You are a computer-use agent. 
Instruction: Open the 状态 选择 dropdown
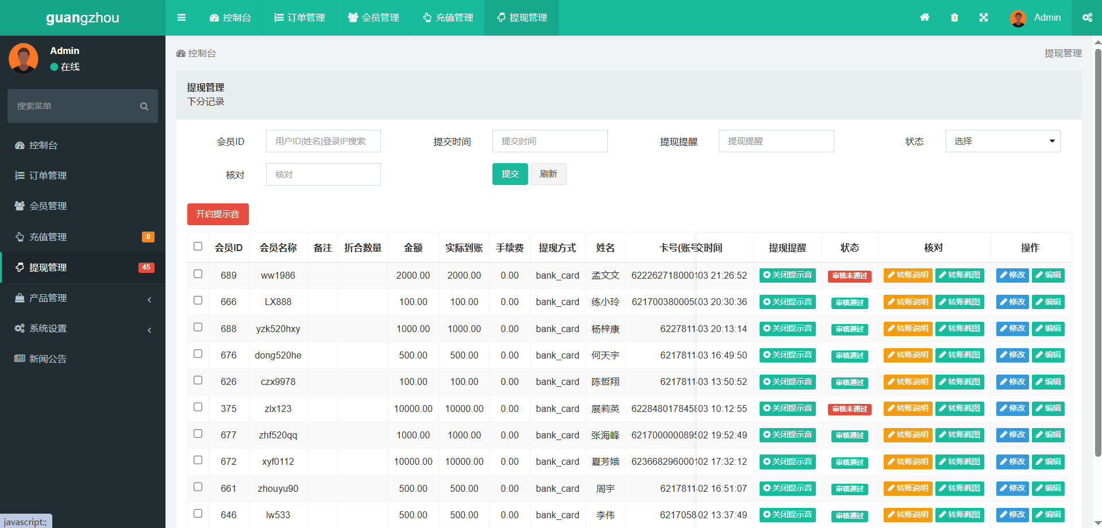click(x=1003, y=141)
